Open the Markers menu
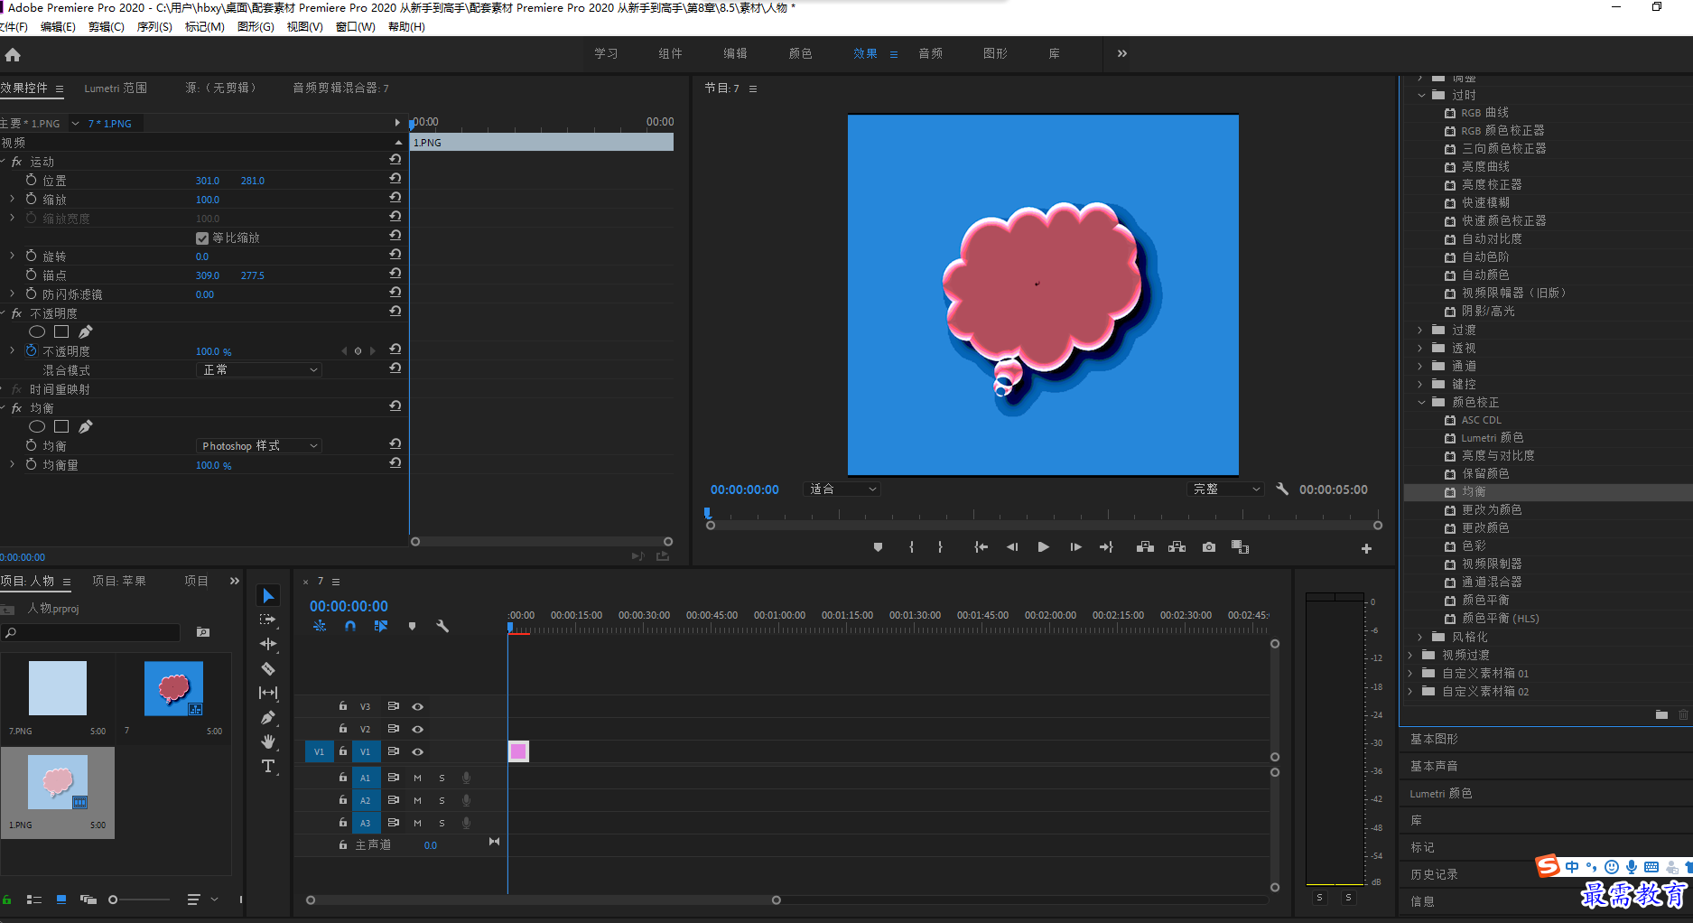The height and width of the screenshot is (923, 1693). 205,27
